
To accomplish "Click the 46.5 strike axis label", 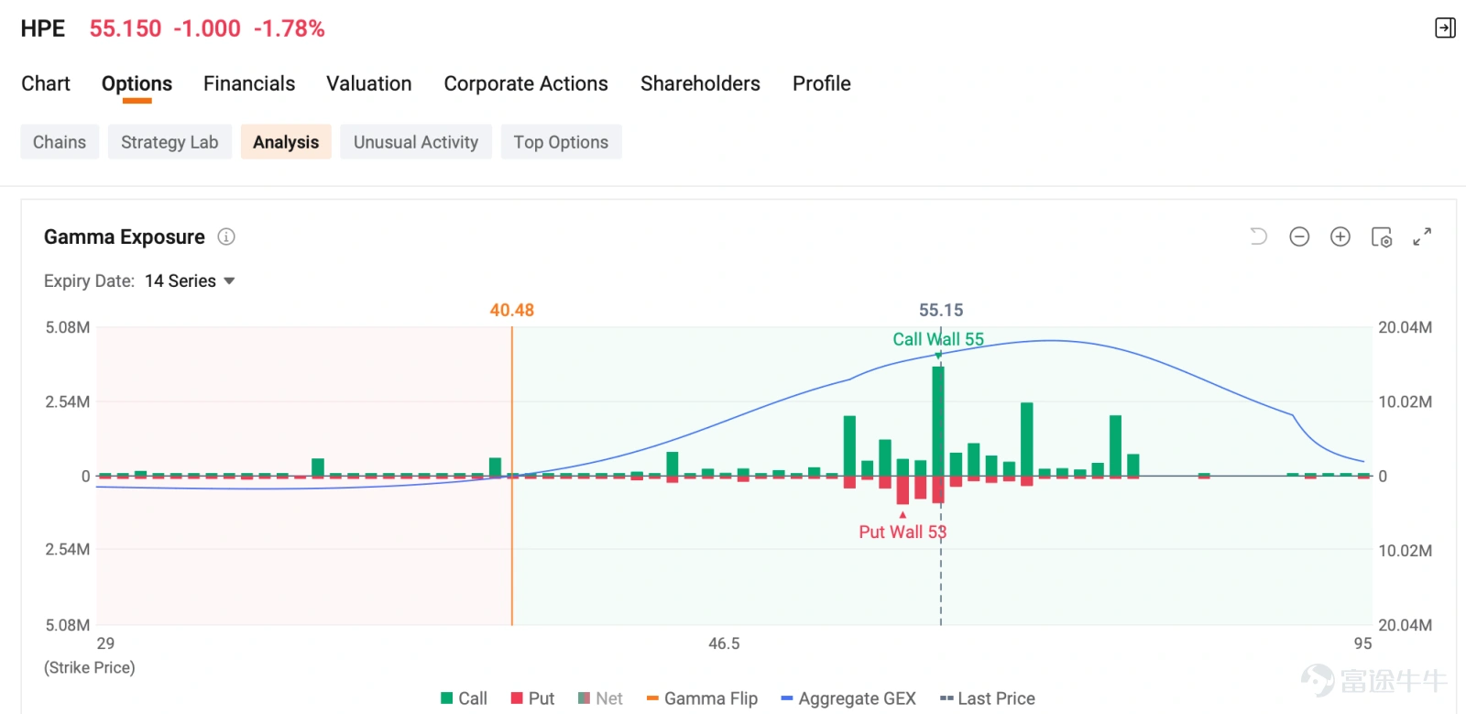I will click(x=724, y=643).
